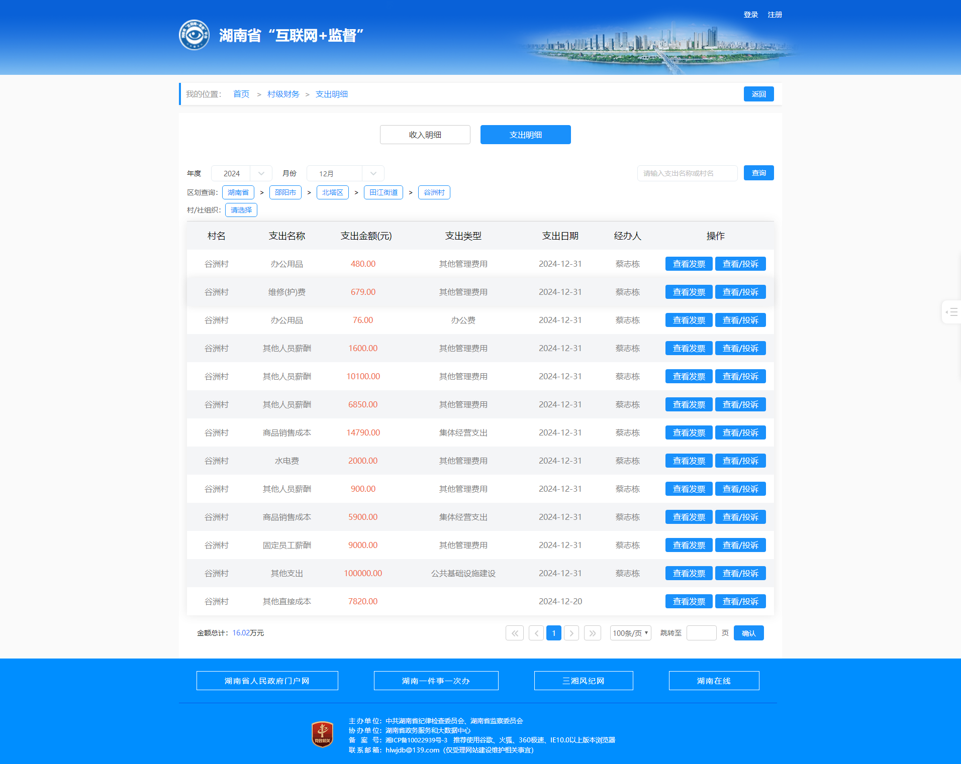Open the 100条/页 page size selector
Image resolution: width=961 pixels, height=764 pixels.
tap(631, 633)
